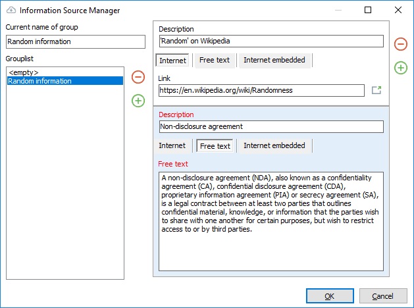The width and height of the screenshot is (414, 308).
Task: Click green plus icon beside the Grouplist
Action: (x=138, y=101)
